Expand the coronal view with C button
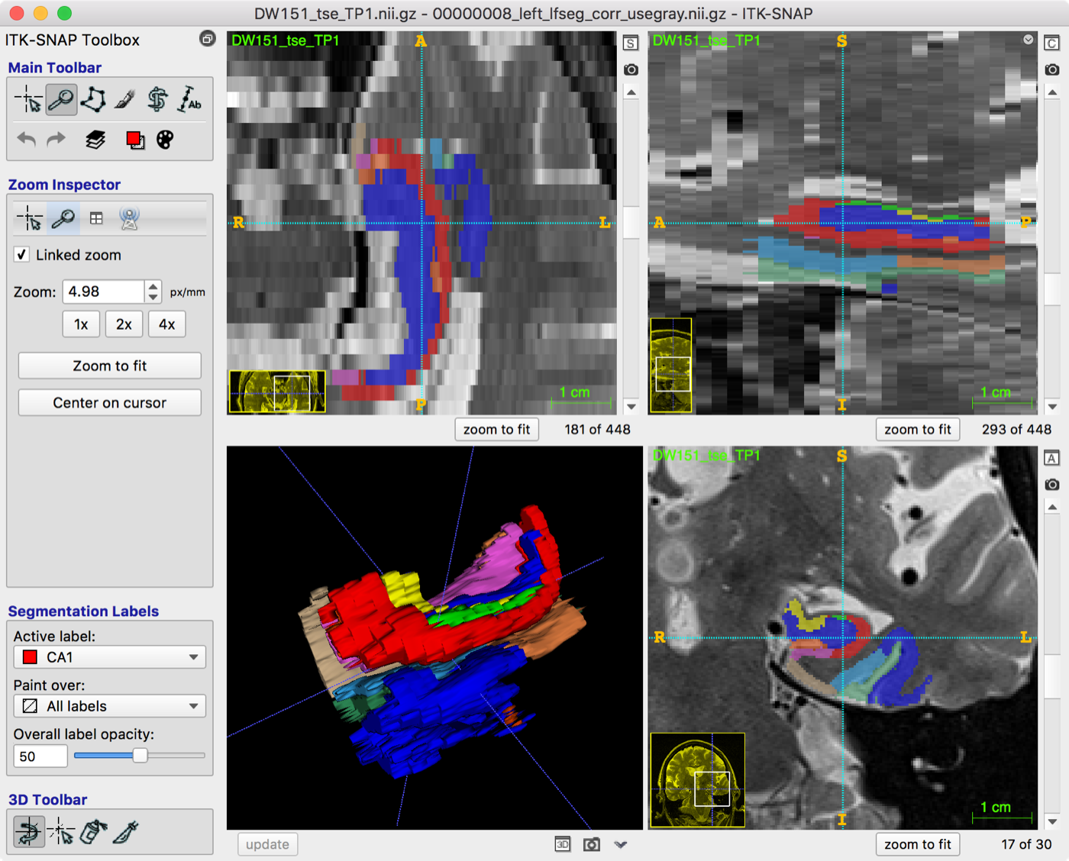The height and width of the screenshot is (861, 1069). click(1052, 44)
